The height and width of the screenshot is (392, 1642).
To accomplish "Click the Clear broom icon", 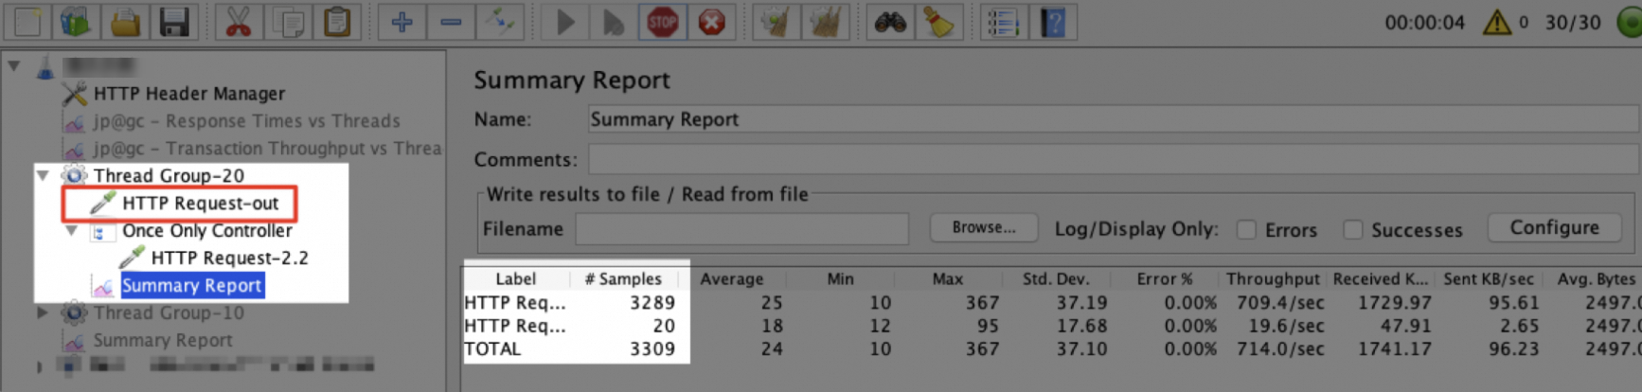I will 776,22.
